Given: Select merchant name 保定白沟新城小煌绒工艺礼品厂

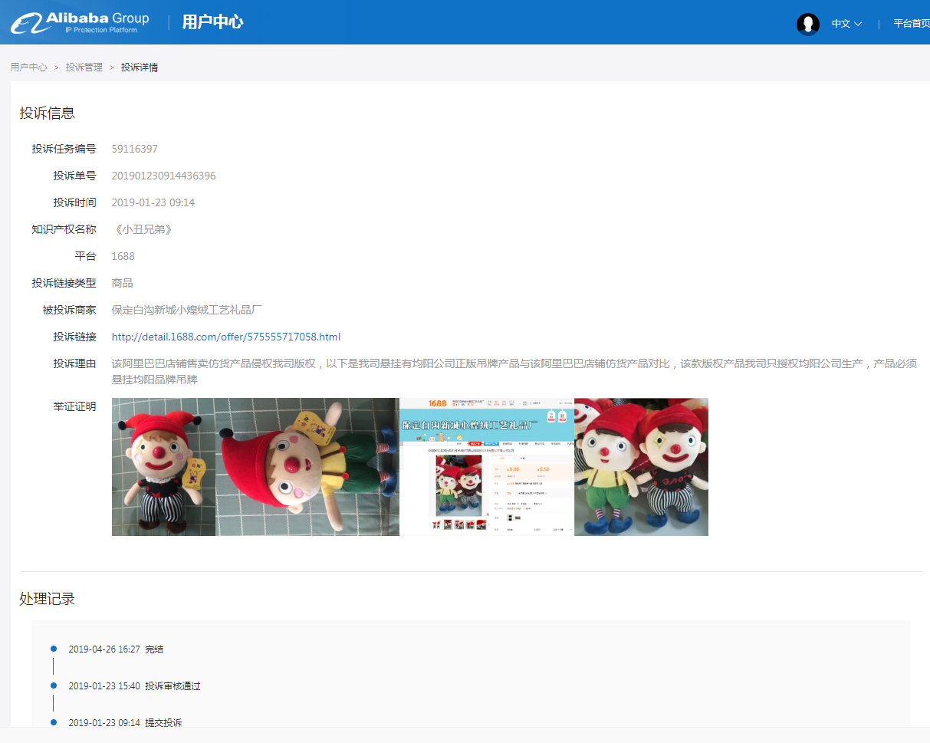Looking at the screenshot, I should click(x=187, y=310).
